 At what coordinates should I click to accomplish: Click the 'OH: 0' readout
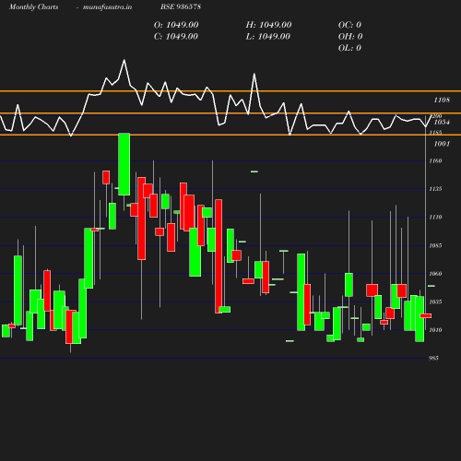click(x=350, y=37)
